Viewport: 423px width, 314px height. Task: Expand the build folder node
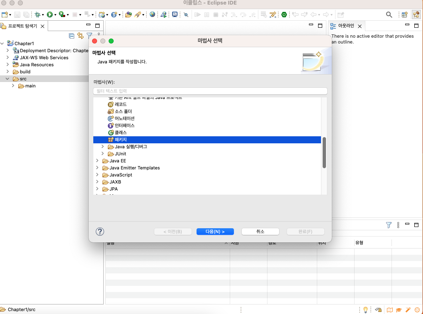click(x=7, y=71)
